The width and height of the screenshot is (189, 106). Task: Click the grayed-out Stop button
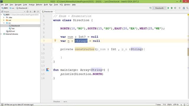tap(180, 8)
